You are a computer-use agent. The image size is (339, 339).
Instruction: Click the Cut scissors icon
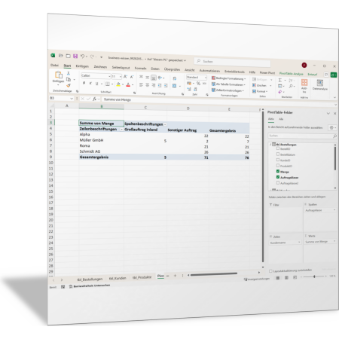68,73
